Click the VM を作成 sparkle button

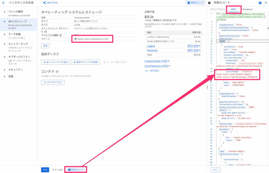[51, 3]
